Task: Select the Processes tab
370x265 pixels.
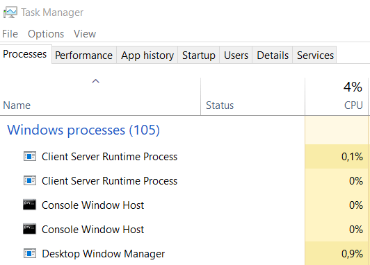Action: click(x=26, y=54)
